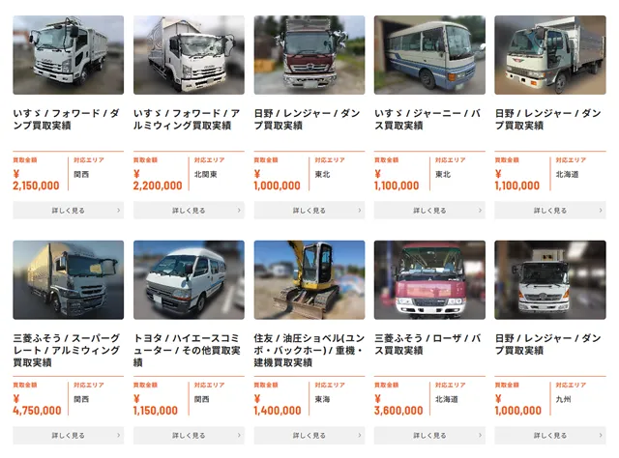Click 詳しく見る under the ¥2,150,000 listing
Image resolution: width=619 pixels, height=458 pixels.
click(x=69, y=211)
